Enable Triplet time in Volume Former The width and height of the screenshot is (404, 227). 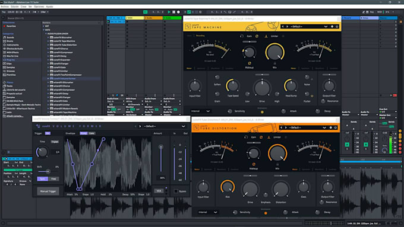pyautogui.click(x=55, y=142)
